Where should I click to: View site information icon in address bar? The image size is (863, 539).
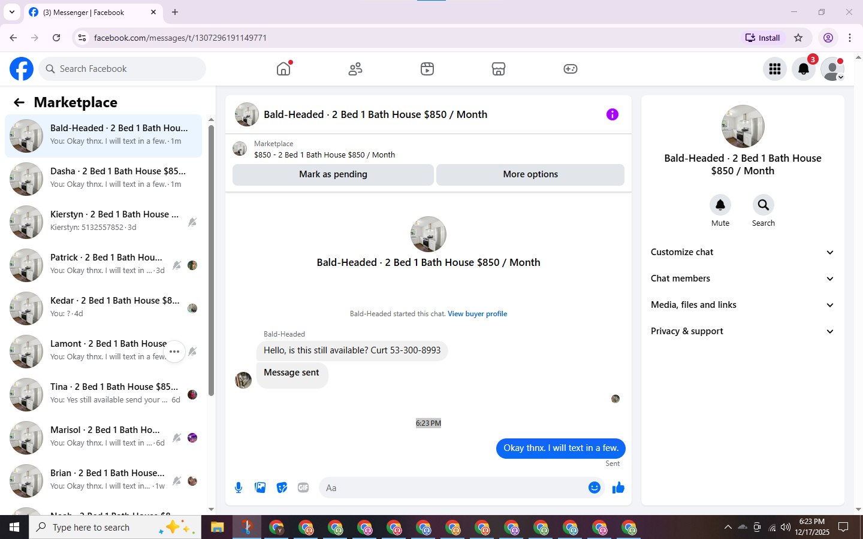(x=82, y=38)
